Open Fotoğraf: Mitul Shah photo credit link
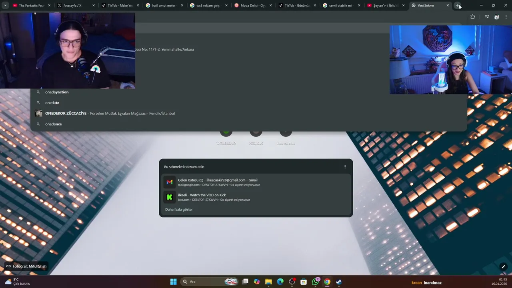Screen dimensions: 512x288 [x=26, y=266]
